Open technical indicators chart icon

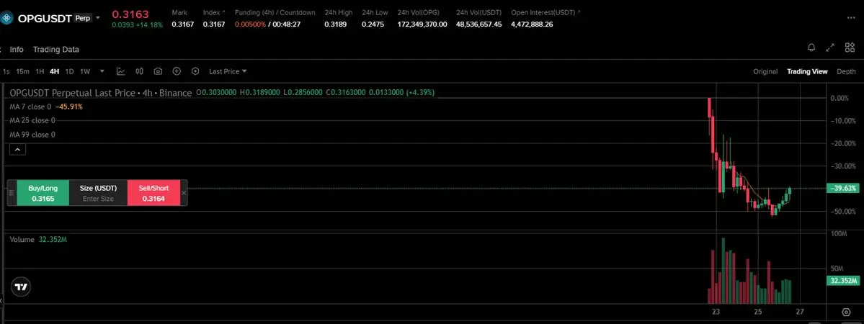coord(120,71)
